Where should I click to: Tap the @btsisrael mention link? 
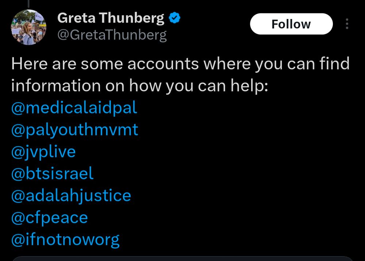[53, 173]
